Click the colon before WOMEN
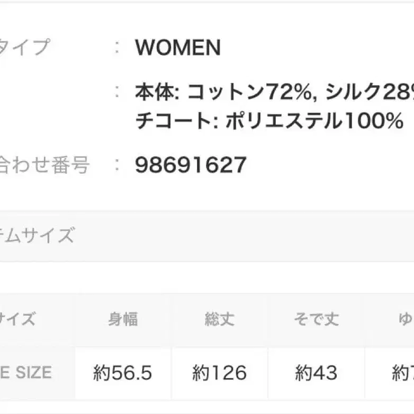The width and height of the screenshot is (414, 414). (118, 48)
